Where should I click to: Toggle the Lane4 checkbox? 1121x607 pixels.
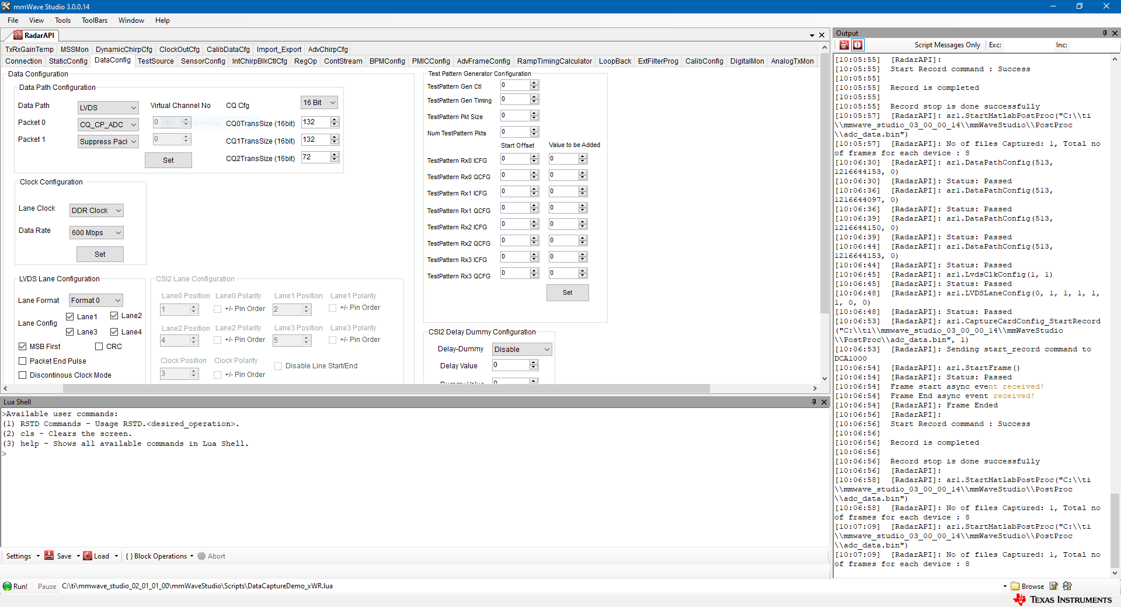[x=114, y=332]
